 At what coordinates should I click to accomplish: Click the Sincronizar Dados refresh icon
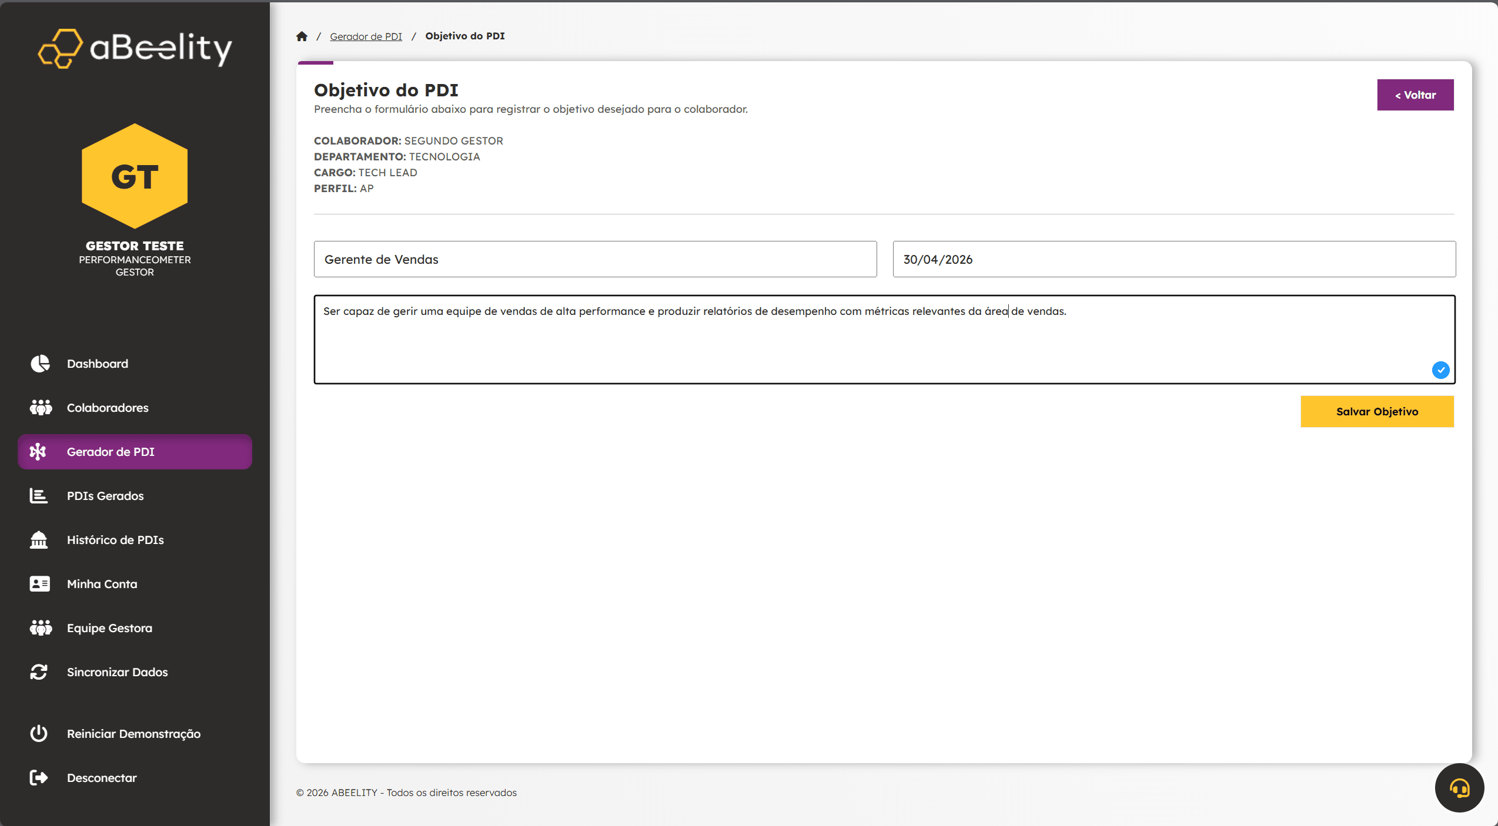(39, 672)
